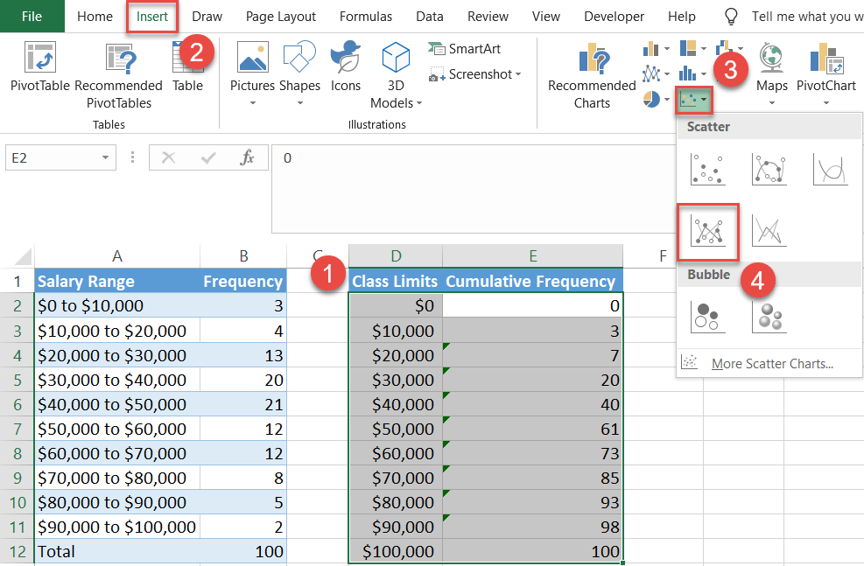Open the Developer tab

(614, 16)
